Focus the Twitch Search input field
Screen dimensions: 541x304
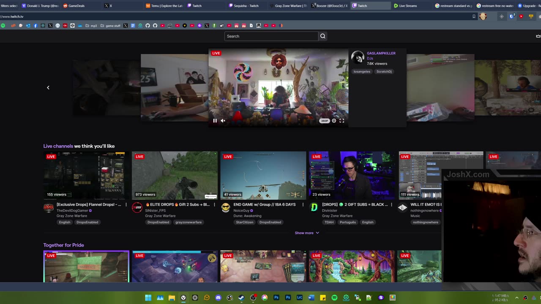271,36
